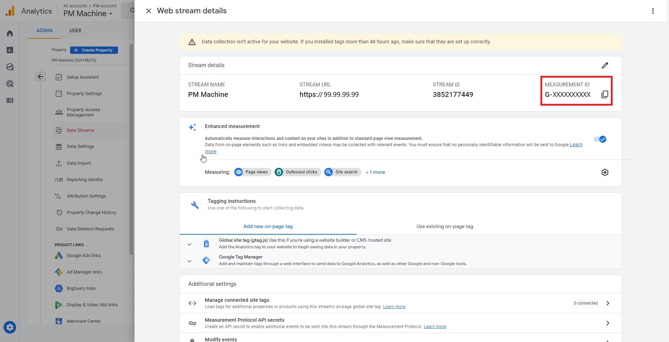Open Explore icon in sidebar
Viewport: 669px width, 342px height.
pos(10,67)
